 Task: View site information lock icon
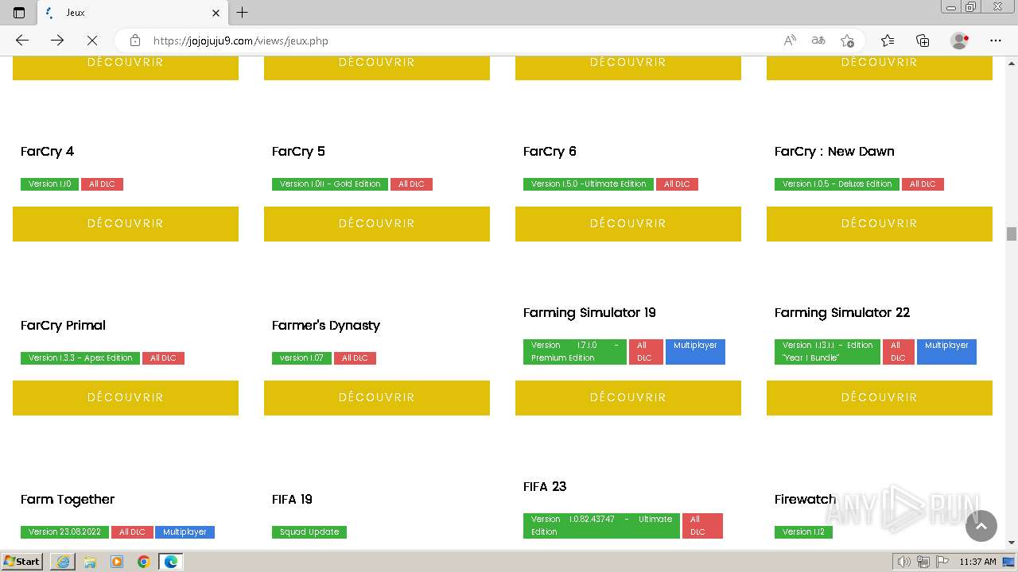tap(135, 41)
